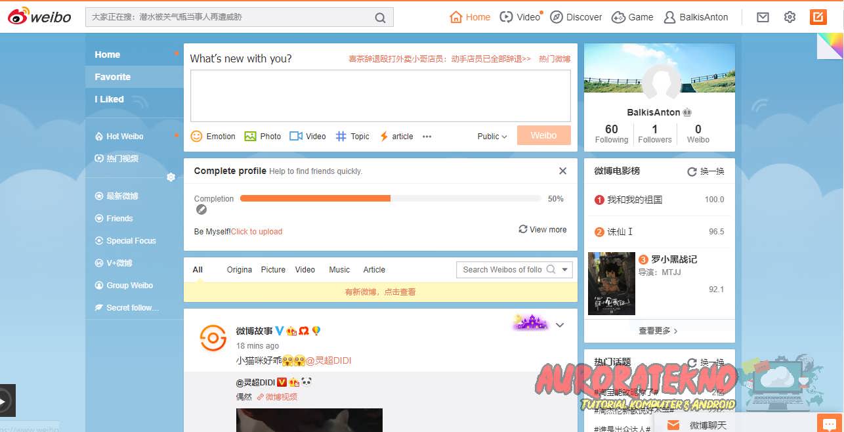The image size is (844, 432).
Task: View the 60 Following count
Action: [x=612, y=133]
